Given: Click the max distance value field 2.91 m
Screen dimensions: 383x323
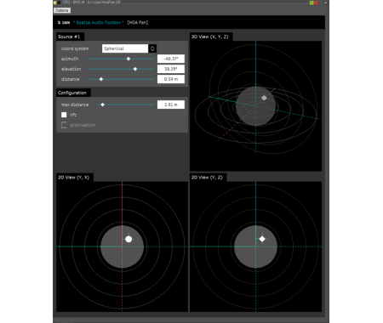Looking at the screenshot, I should pos(171,105).
